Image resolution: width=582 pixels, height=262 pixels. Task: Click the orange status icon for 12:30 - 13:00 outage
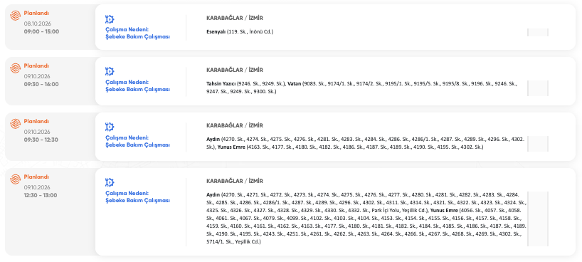[15, 179]
